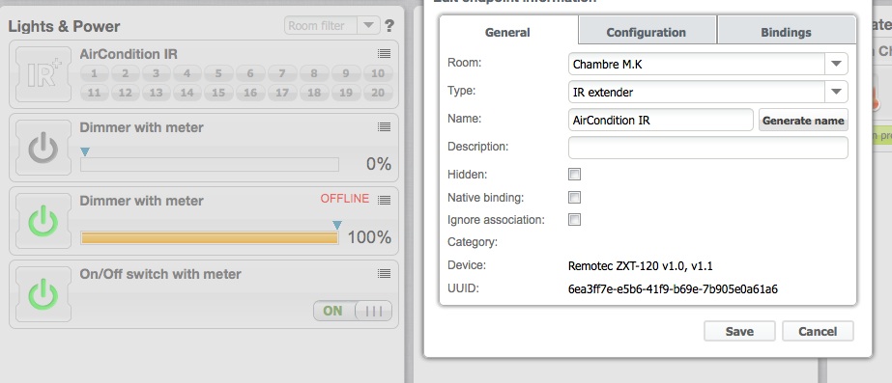The height and width of the screenshot is (383, 892).
Task: Click the red OFFLINE status label
Action: tap(345, 199)
